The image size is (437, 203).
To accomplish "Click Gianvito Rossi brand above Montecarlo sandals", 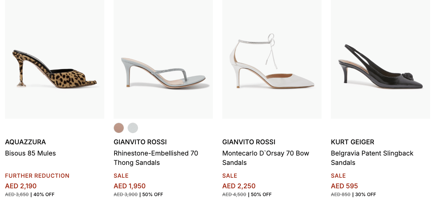I will (249, 142).
